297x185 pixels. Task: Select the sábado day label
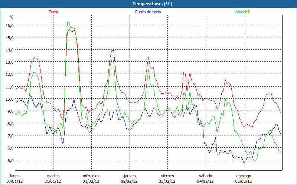(205, 176)
